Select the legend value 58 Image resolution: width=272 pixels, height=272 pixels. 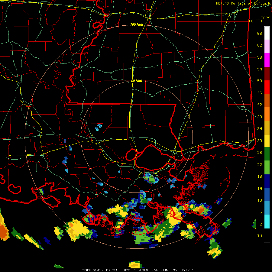click(260, 57)
